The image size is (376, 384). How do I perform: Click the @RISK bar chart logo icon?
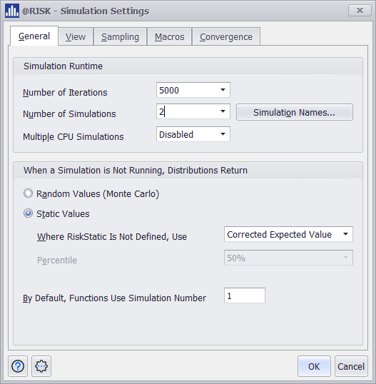click(x=11, y=11)
